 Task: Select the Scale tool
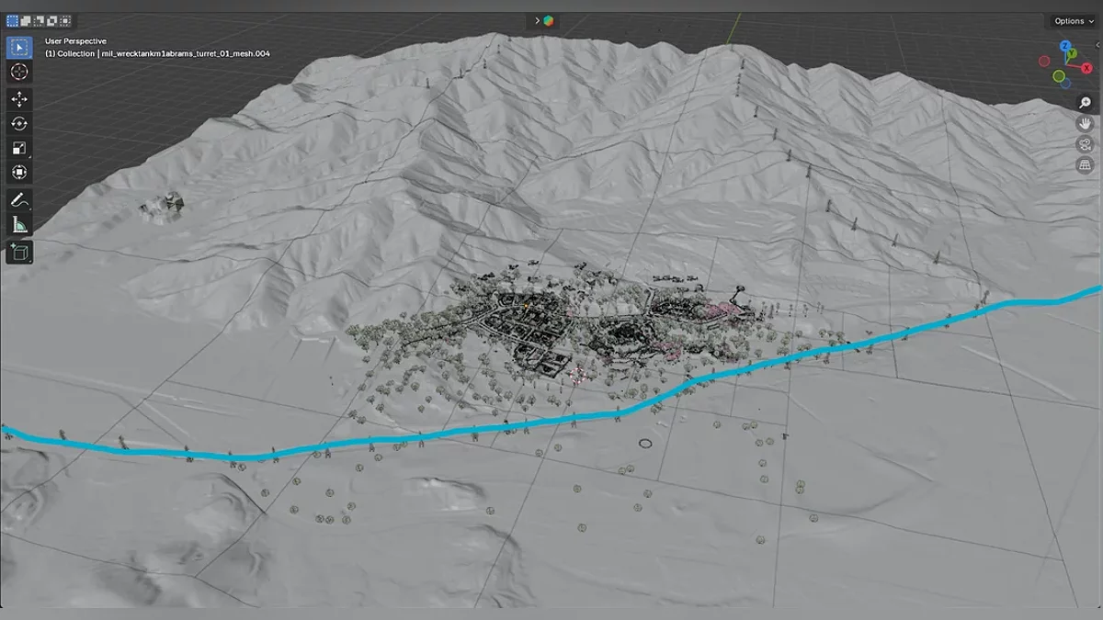click(19, 148)
